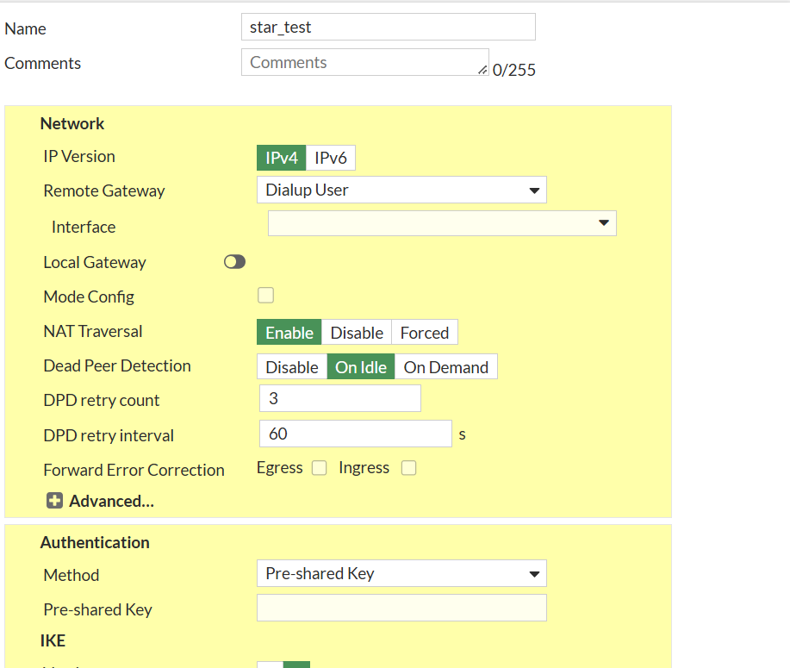Set NAT Traversal to Enable

click(289, 333)
